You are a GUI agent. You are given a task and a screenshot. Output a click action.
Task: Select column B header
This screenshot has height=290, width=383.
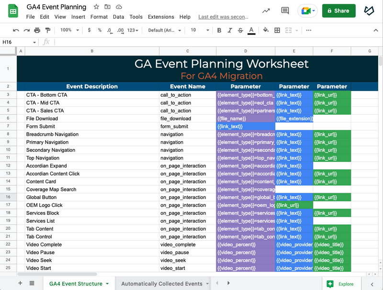pos(92,51)
